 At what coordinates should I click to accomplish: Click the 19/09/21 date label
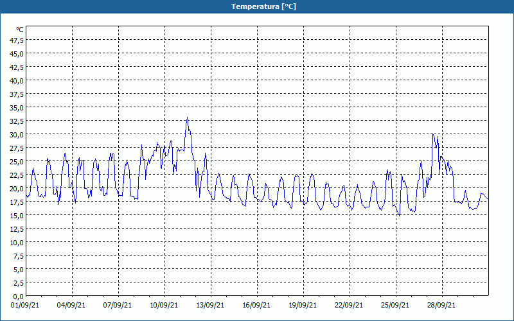pyautogui.click(x=303, y=305)
